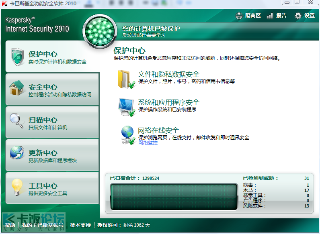320x234 pixels.
Task: Click the globe icon of 更新中心
Action: (17, 152)
